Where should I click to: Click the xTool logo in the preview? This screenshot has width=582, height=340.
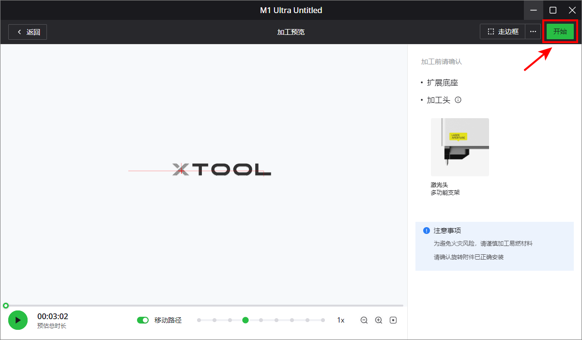click(x=222, y=170)
